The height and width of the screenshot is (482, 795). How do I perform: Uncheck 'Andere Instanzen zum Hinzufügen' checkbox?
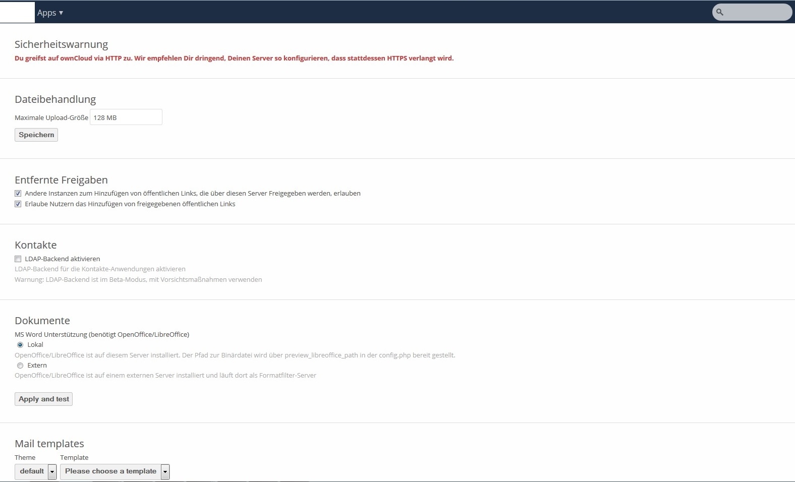(x=18, y=194)
